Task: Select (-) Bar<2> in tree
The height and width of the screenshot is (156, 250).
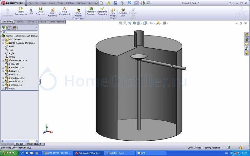Action: click(x=14, y=75)
